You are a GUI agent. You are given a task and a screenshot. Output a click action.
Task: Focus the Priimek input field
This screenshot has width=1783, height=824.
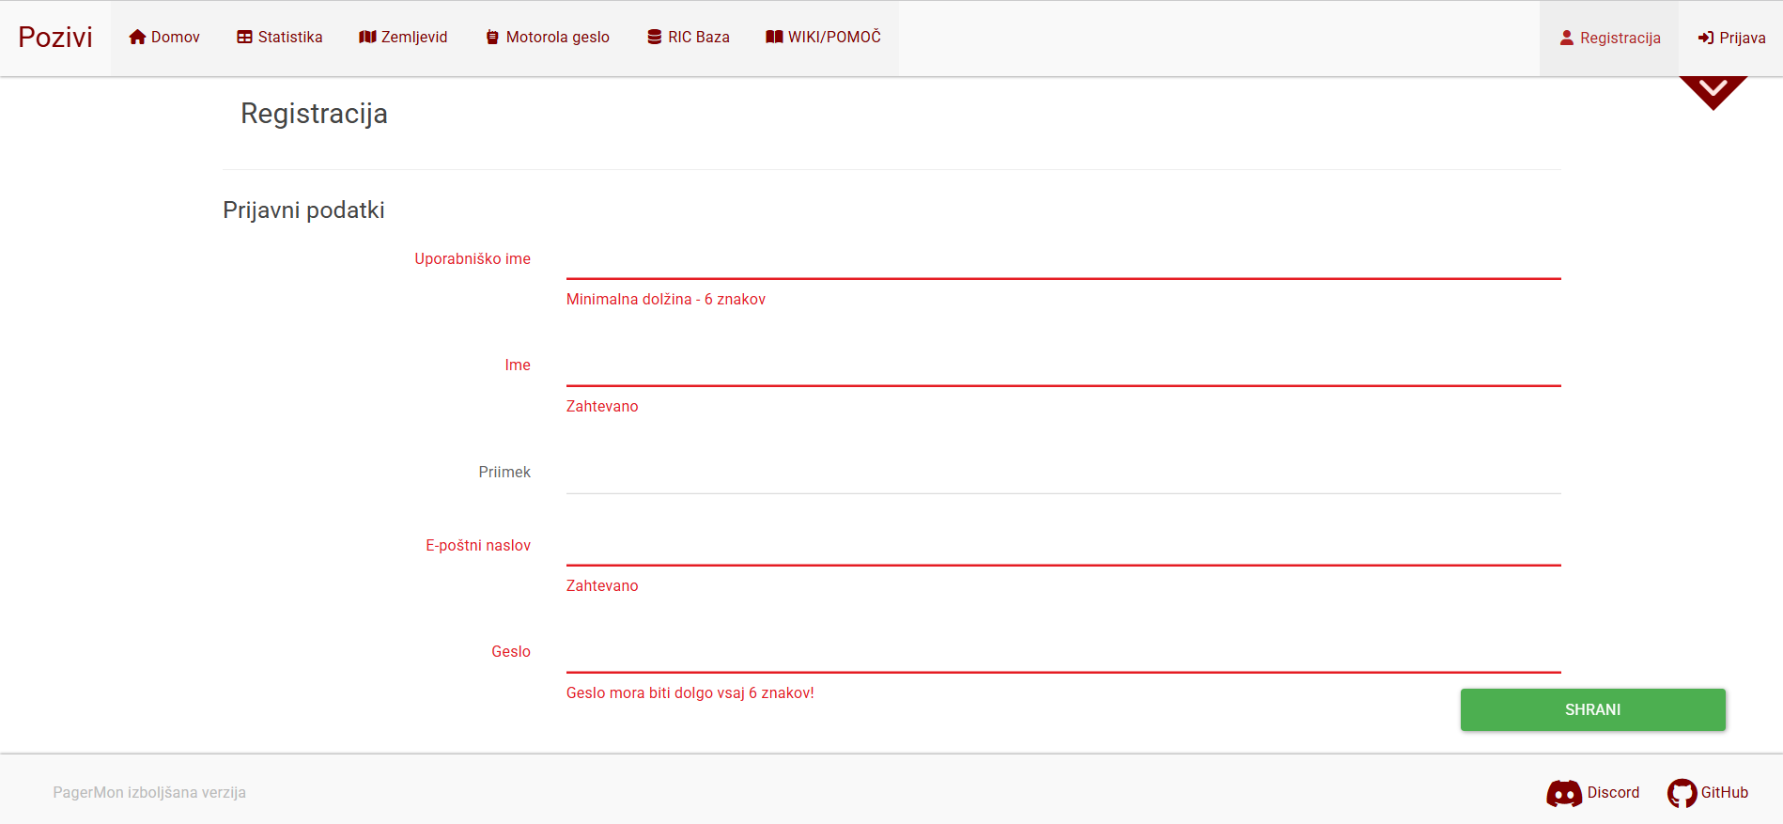coord(1063,474)
